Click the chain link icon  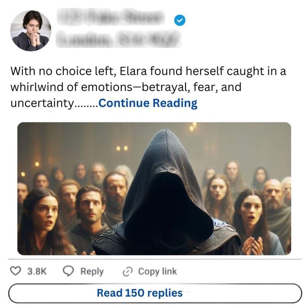128,272
